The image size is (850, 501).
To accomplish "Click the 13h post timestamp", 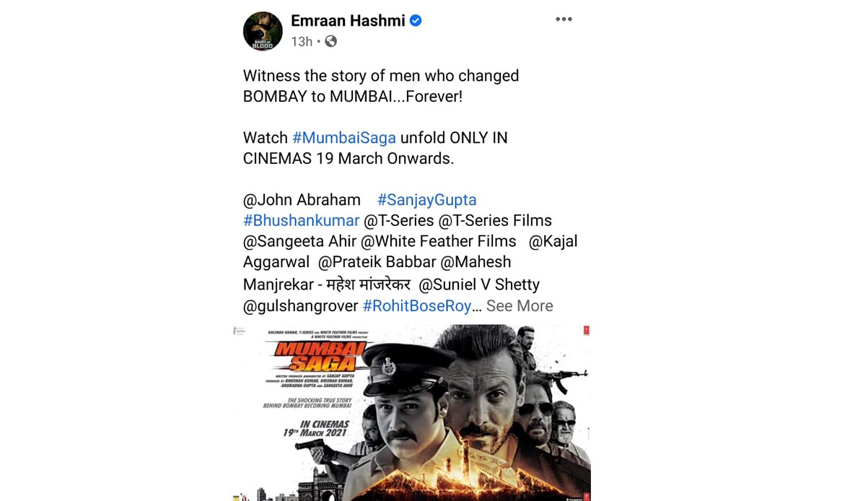I will click(x=302, y=42).
